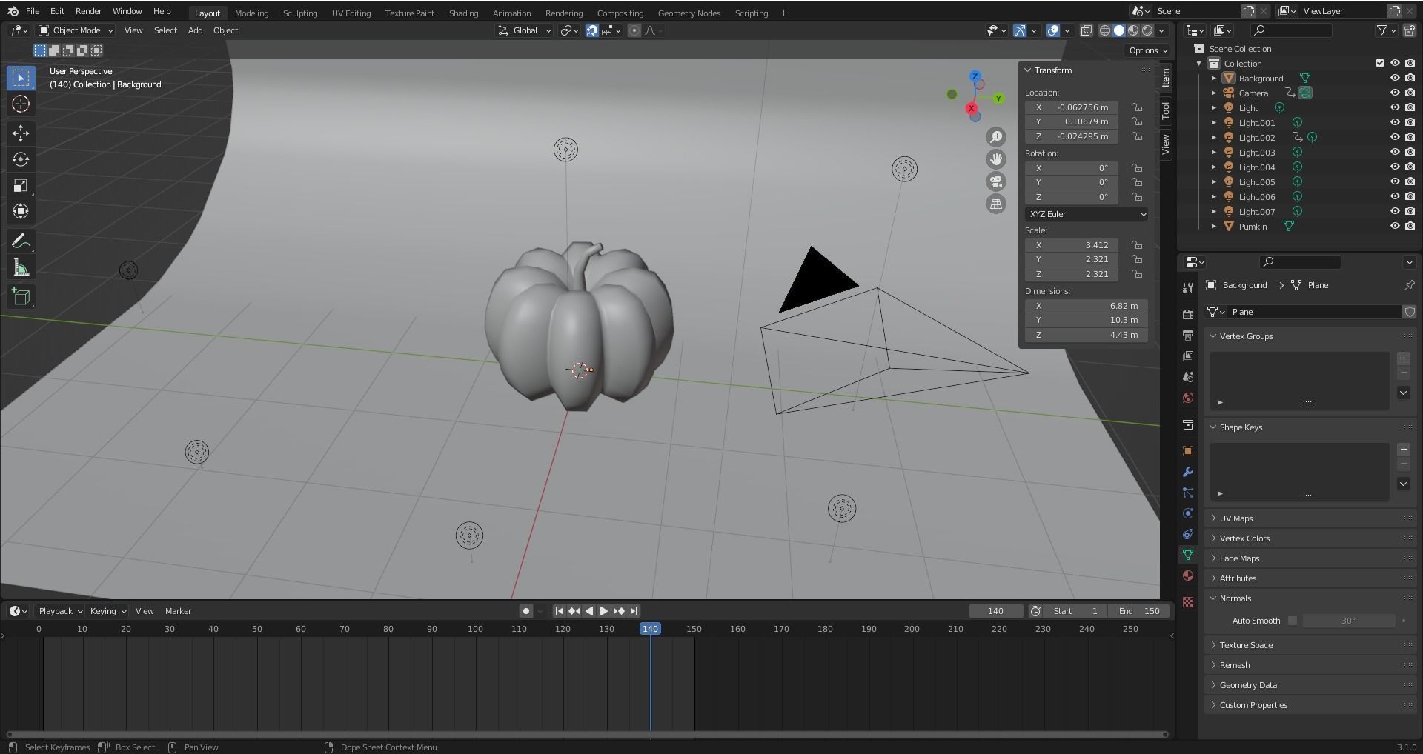Select the Transform tool
The image size is (1423, 754).
(x=21, y=211)
